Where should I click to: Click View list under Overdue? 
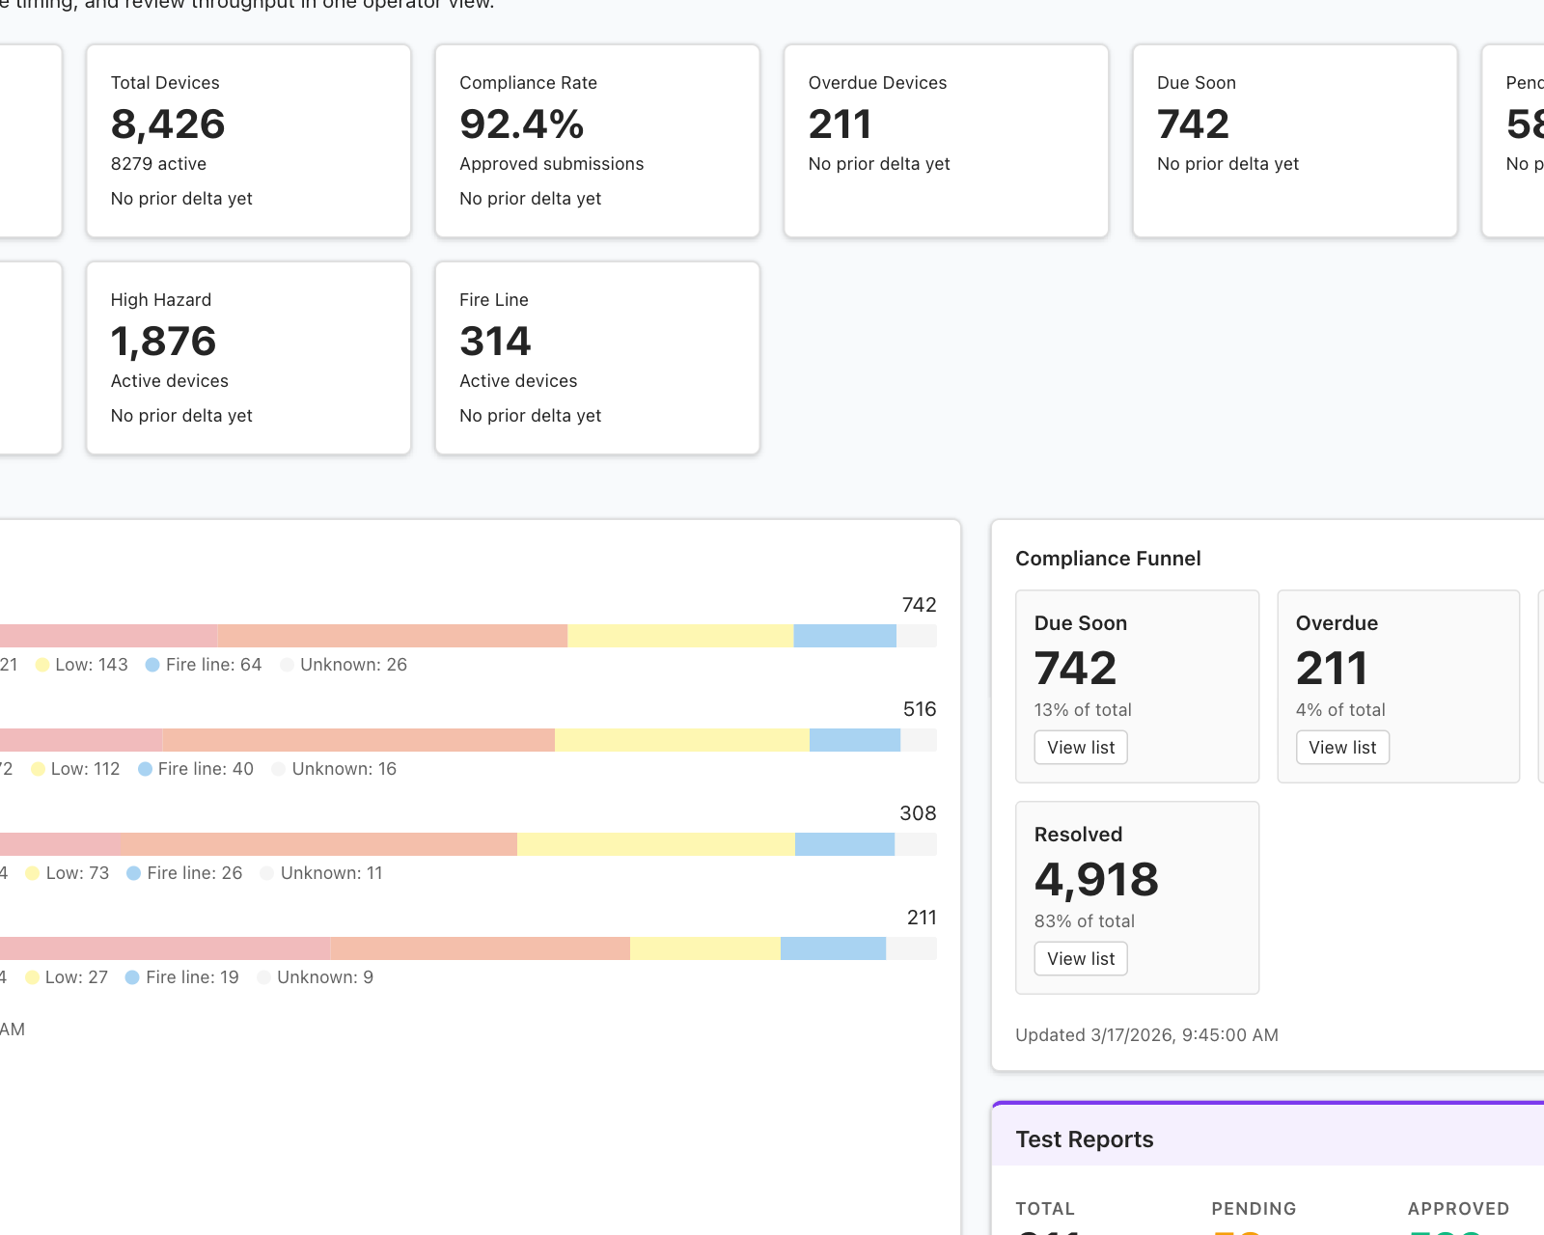[x=1342, y=748]
